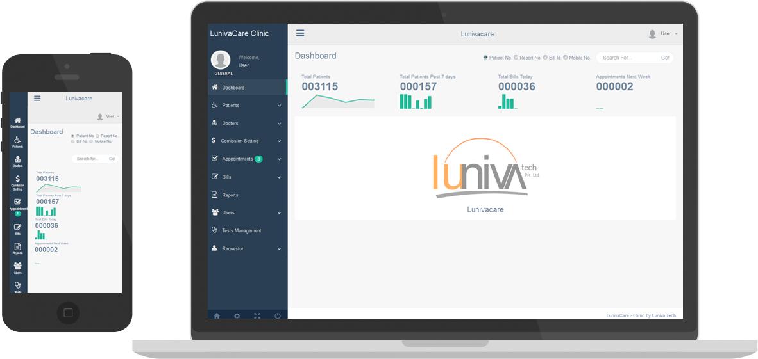758x359 pixels.
Task: Click the Requestor person icon in laptop sidebar
Action: tap(215, 248)
